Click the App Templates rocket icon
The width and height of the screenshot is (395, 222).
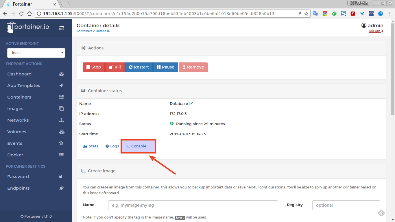click(x=61, y=86)
